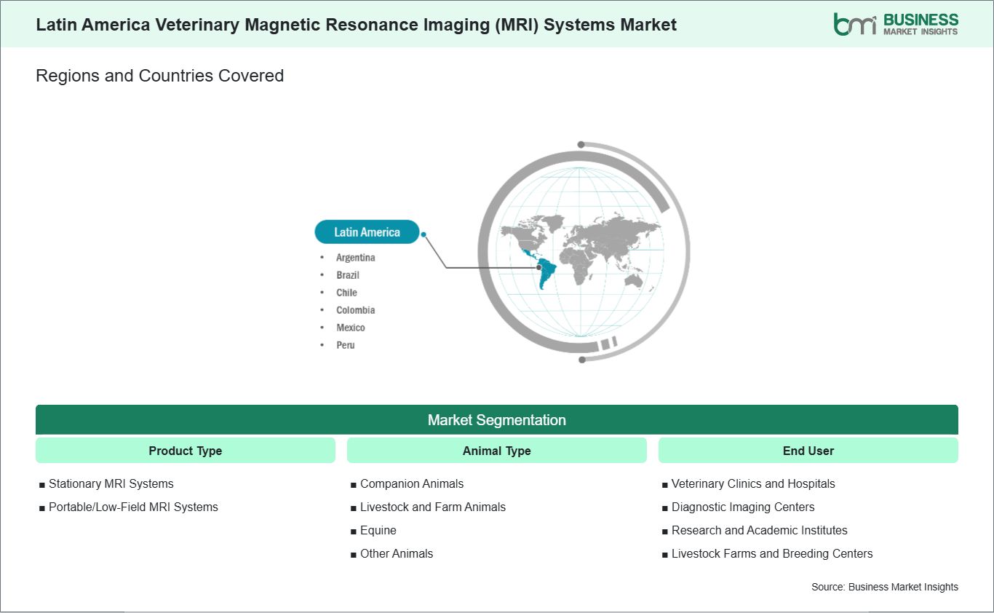The width and height of the screenshot is (994, 613).
Task: Select the Product Type column header
Action: 186,451
